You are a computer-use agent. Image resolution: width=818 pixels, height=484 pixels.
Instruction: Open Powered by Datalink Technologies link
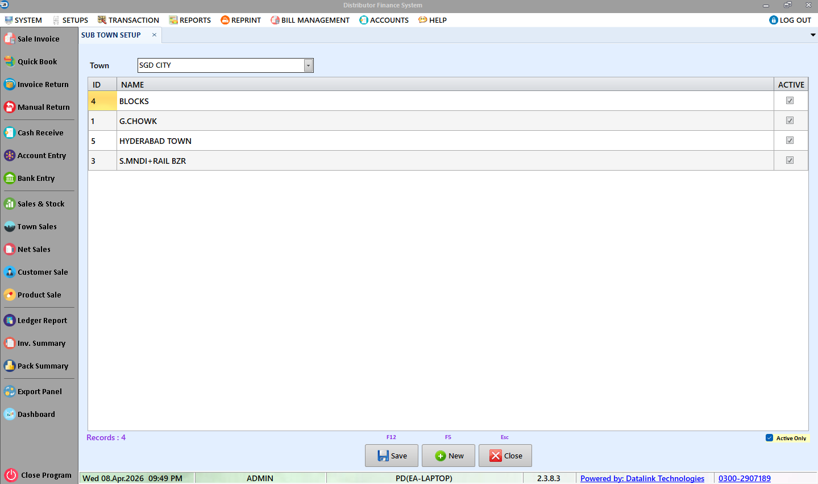642,478
